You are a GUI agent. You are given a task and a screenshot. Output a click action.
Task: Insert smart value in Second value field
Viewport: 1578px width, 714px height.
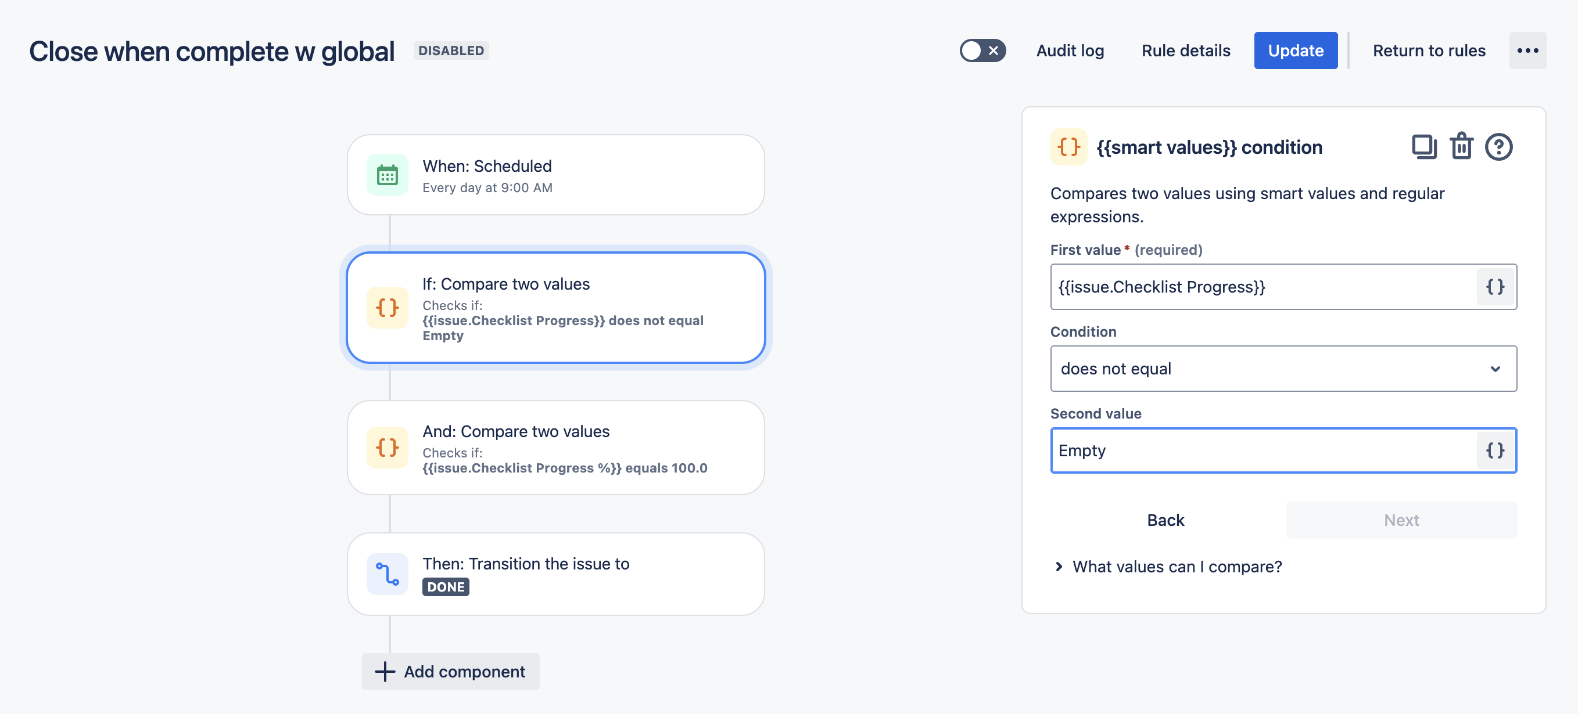(x=1495, y=451)
